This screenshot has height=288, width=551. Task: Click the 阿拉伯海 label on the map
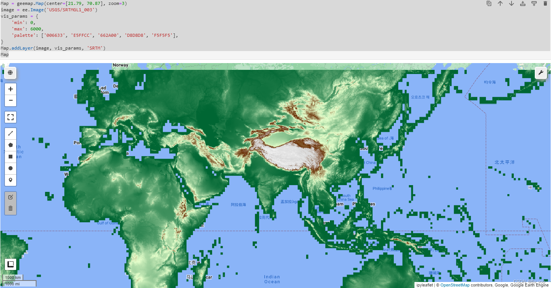pyautogui.click(x=238, y=205)
